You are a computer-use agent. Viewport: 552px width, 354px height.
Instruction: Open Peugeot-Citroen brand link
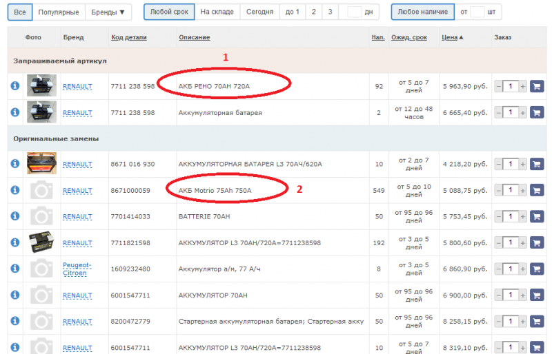pos(77,269)
